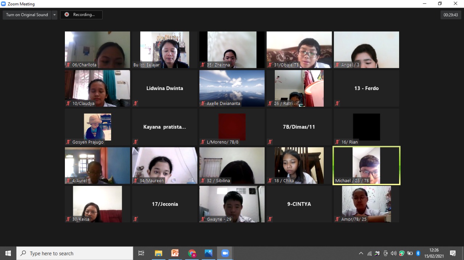
Task: Open Chrome from taskbar
Action: pyautogui.click(x=192, y=253)
